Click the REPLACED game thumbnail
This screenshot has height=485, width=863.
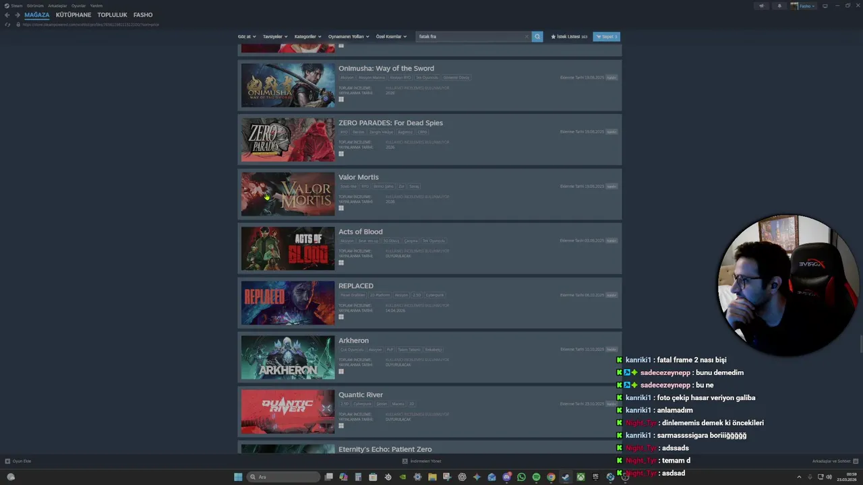click(x=288, y=302)
